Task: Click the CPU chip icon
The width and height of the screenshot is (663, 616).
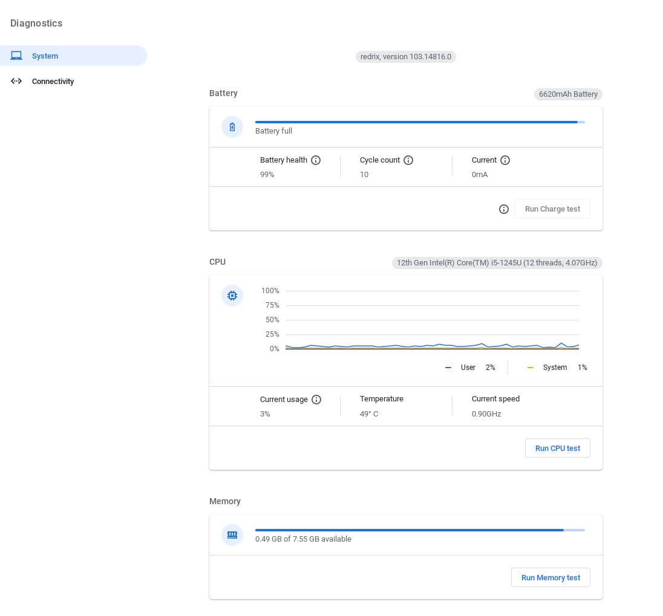Action: tap(232, 296)
